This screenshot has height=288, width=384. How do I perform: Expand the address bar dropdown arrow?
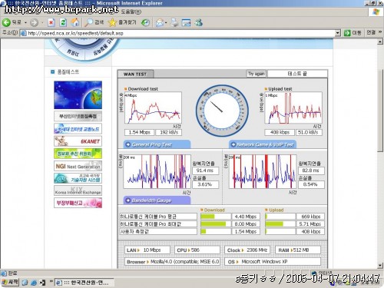(x=338, y=33)
